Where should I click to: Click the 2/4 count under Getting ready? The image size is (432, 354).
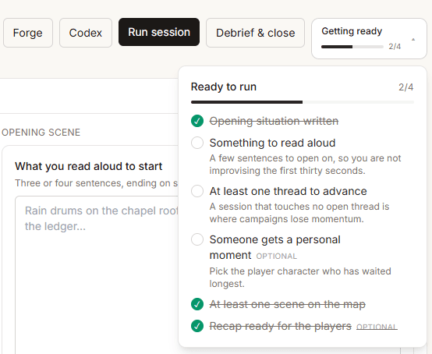click(x=395, y=47)
